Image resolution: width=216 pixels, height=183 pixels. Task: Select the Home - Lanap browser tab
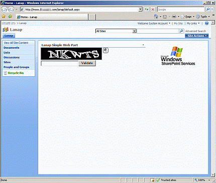click(x=52, y=17)
